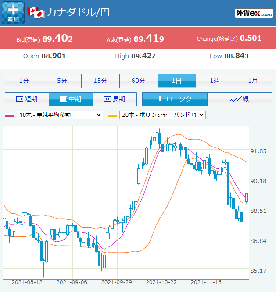Switch chart to 線 line mode
Viewport: 276px width, 292px height.
(240, 99)
